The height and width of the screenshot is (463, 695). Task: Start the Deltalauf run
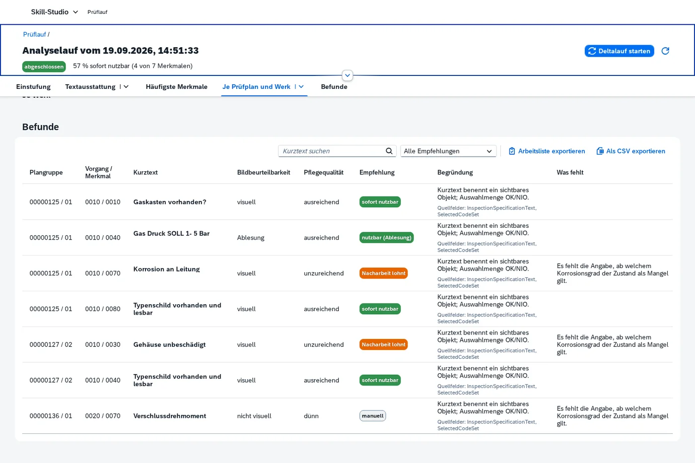coord(619,51)
